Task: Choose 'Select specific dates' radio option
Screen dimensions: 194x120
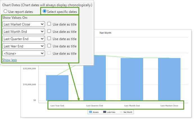Action: tap(44, 11)
